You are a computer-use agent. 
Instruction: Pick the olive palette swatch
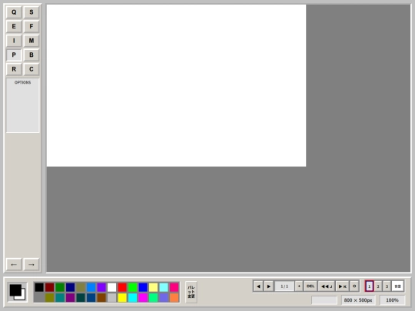click(x=49, y=297)
